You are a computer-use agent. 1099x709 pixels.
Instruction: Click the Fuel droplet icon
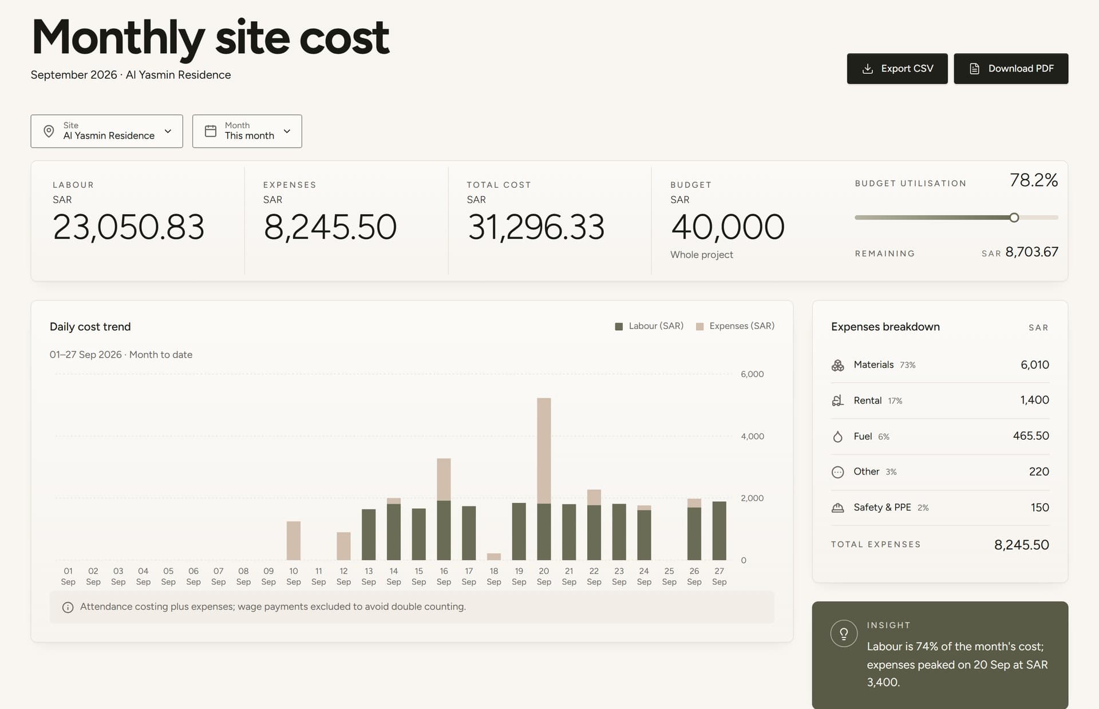tap(838, 437)
